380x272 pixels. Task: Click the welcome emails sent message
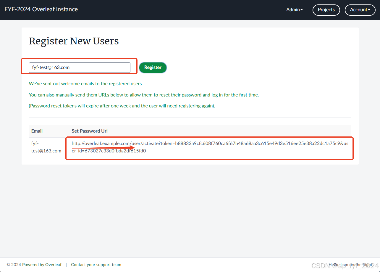point(86,83)
